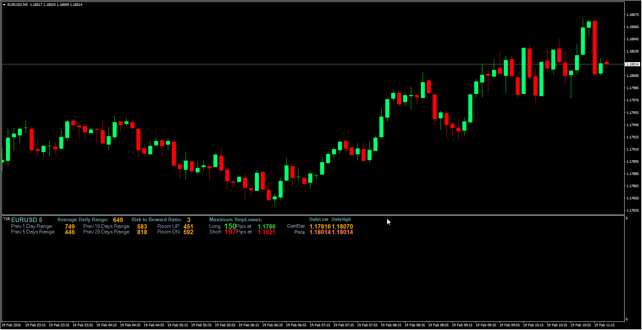Click the EURUSD,M5 chart title text

[17, 5]
